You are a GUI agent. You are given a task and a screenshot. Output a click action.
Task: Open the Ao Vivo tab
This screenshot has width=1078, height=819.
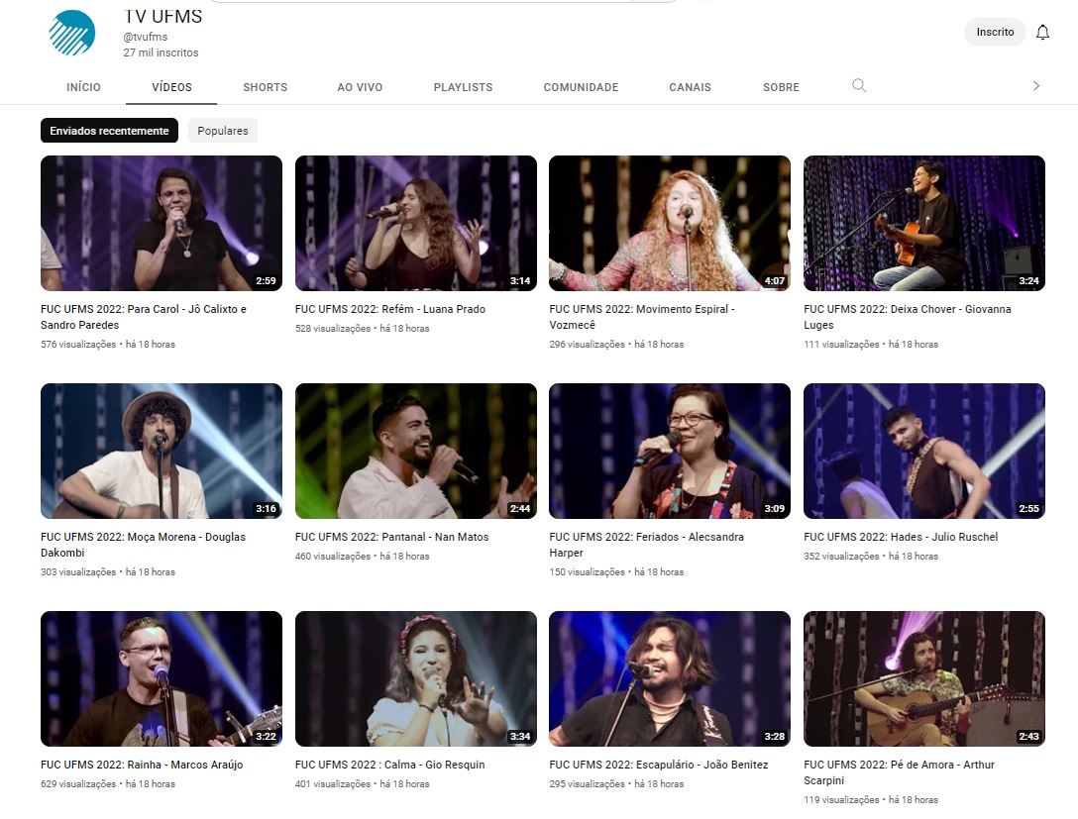360,87
